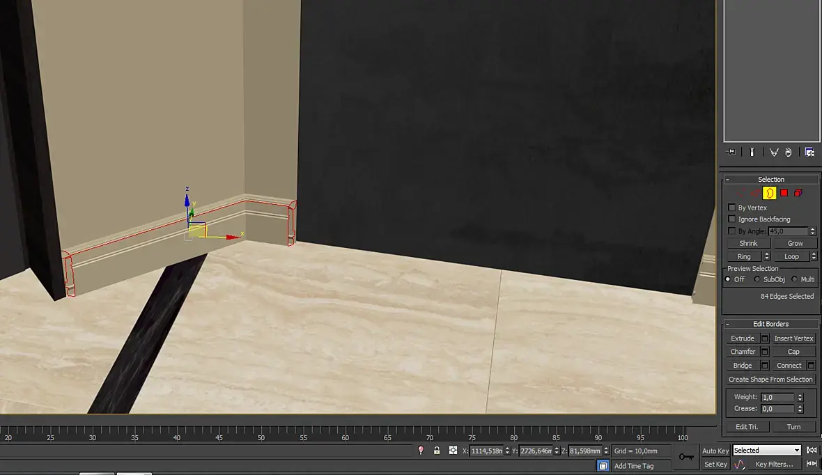
Task: Click the Cap button
Action: (x=793, y=352)
